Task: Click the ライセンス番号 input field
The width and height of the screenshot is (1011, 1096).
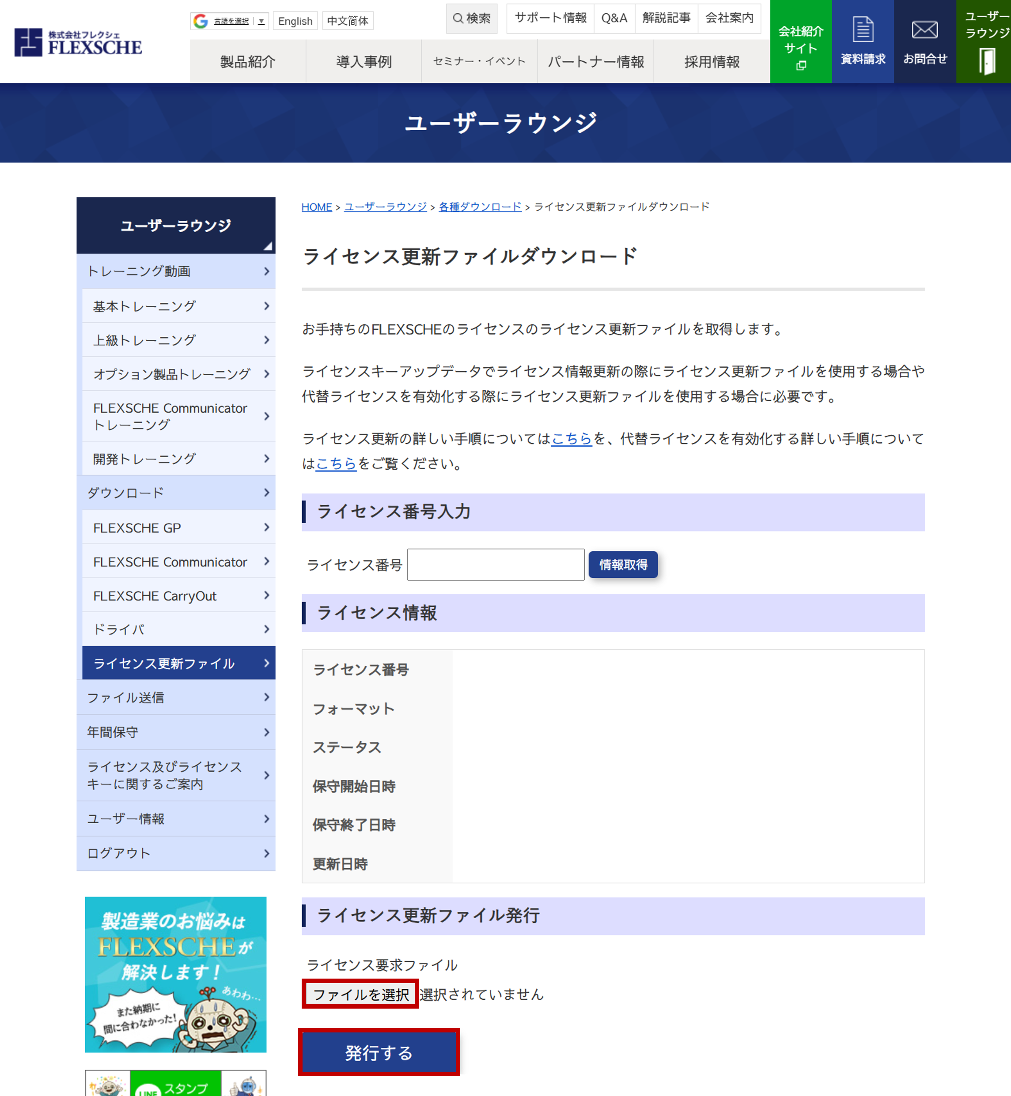Action: pos(495,565)
